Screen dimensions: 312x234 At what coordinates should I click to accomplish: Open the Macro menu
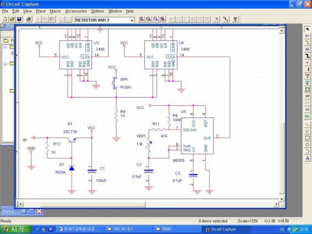(x=55, y=11)
